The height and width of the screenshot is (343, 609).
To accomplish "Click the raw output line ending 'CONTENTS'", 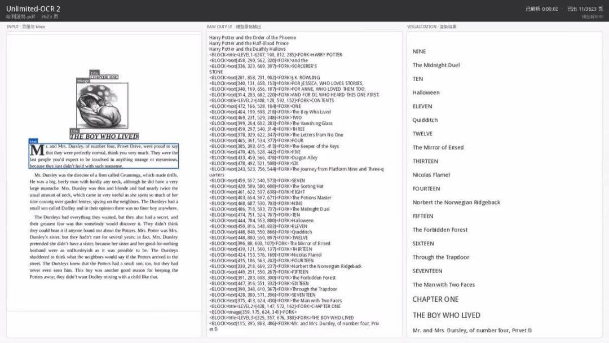I will [x=271, y=100].
